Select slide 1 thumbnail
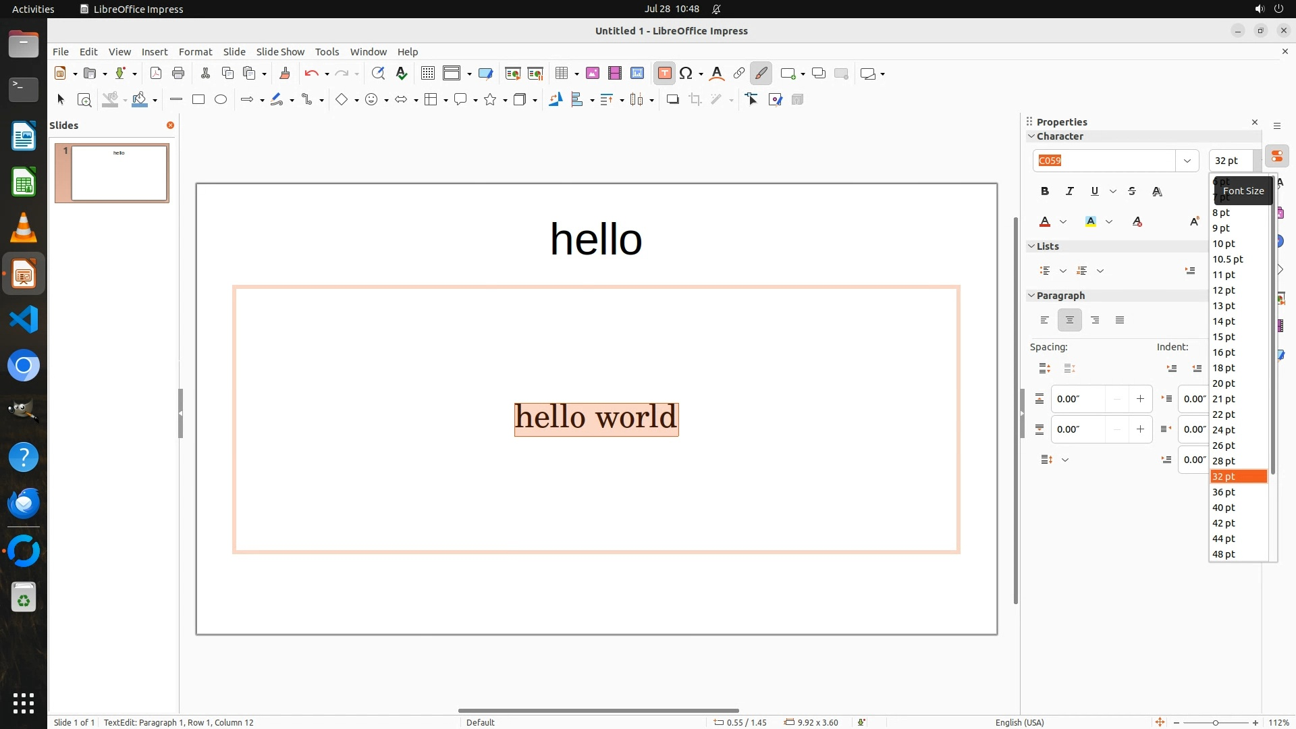 click(x=119, y=173)
